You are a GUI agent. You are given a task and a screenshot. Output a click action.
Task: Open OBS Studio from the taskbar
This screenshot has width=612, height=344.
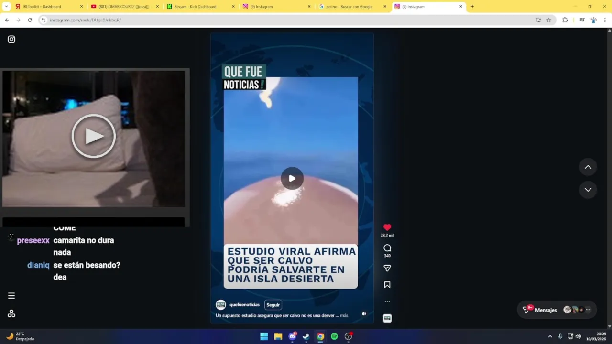[x=349, y=337]
